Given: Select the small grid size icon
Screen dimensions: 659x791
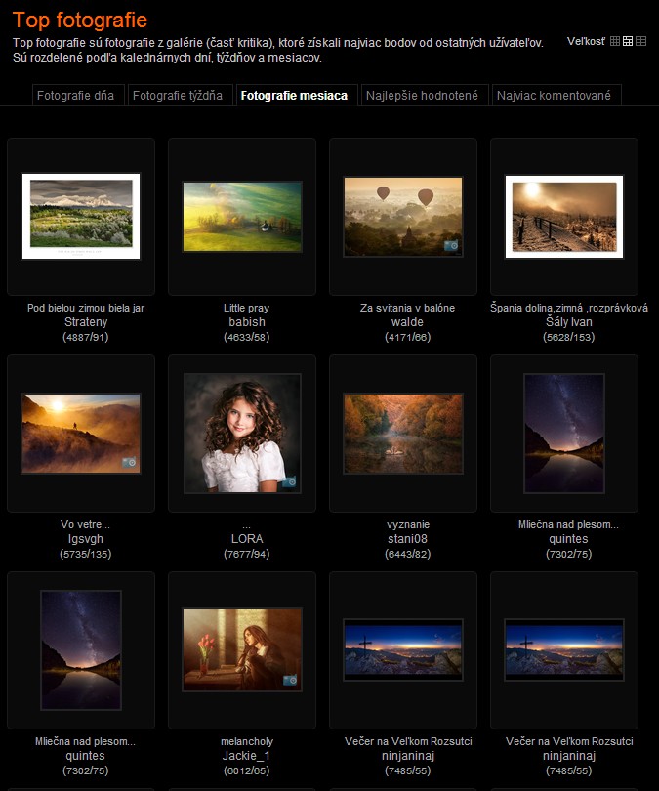Looking at the screenshot, I should click(x=615, y=41).
